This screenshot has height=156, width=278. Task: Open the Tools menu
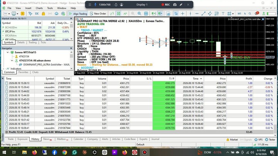point(50,8)
